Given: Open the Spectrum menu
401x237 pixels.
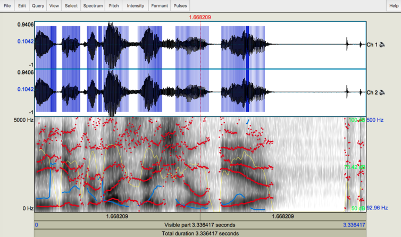Looking at the screenshot, I should point(93,5).
